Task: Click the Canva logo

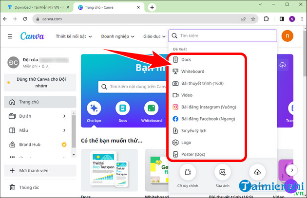Action: (x=32, y=36)
